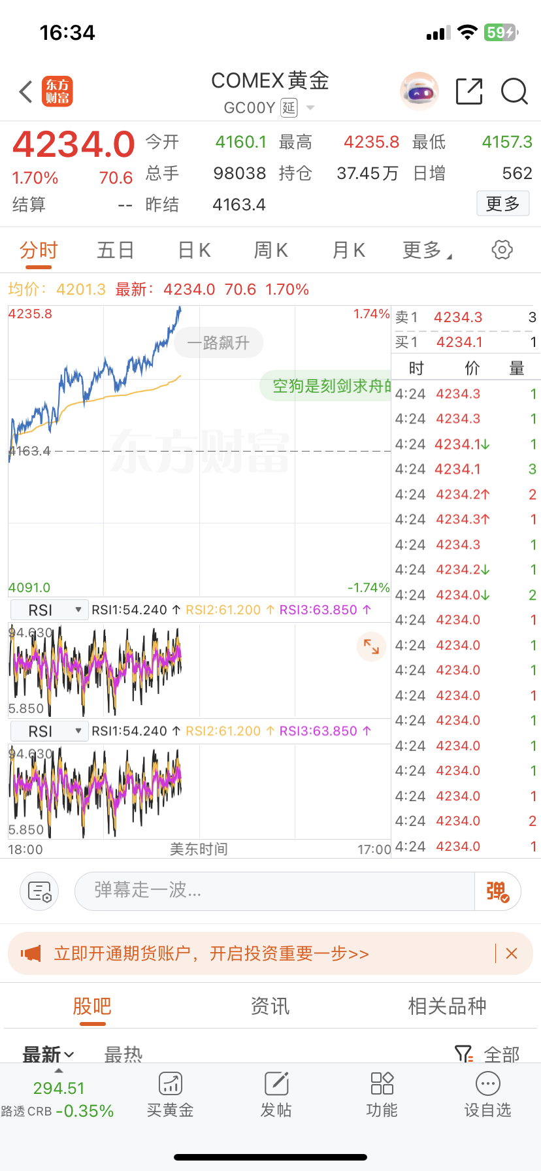Switch to the 月K tab
Viewport: 541px width, 1171px height.
click(348, 250)
